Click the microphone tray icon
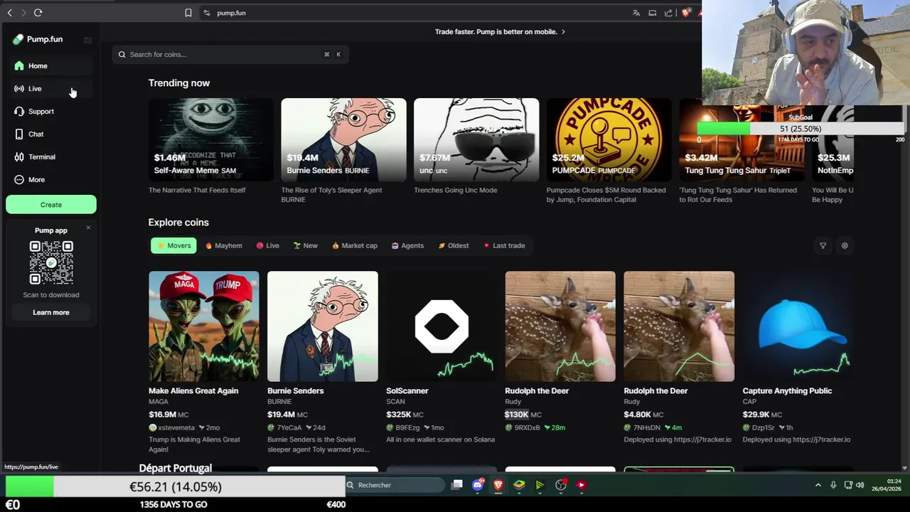 (833, 485)
